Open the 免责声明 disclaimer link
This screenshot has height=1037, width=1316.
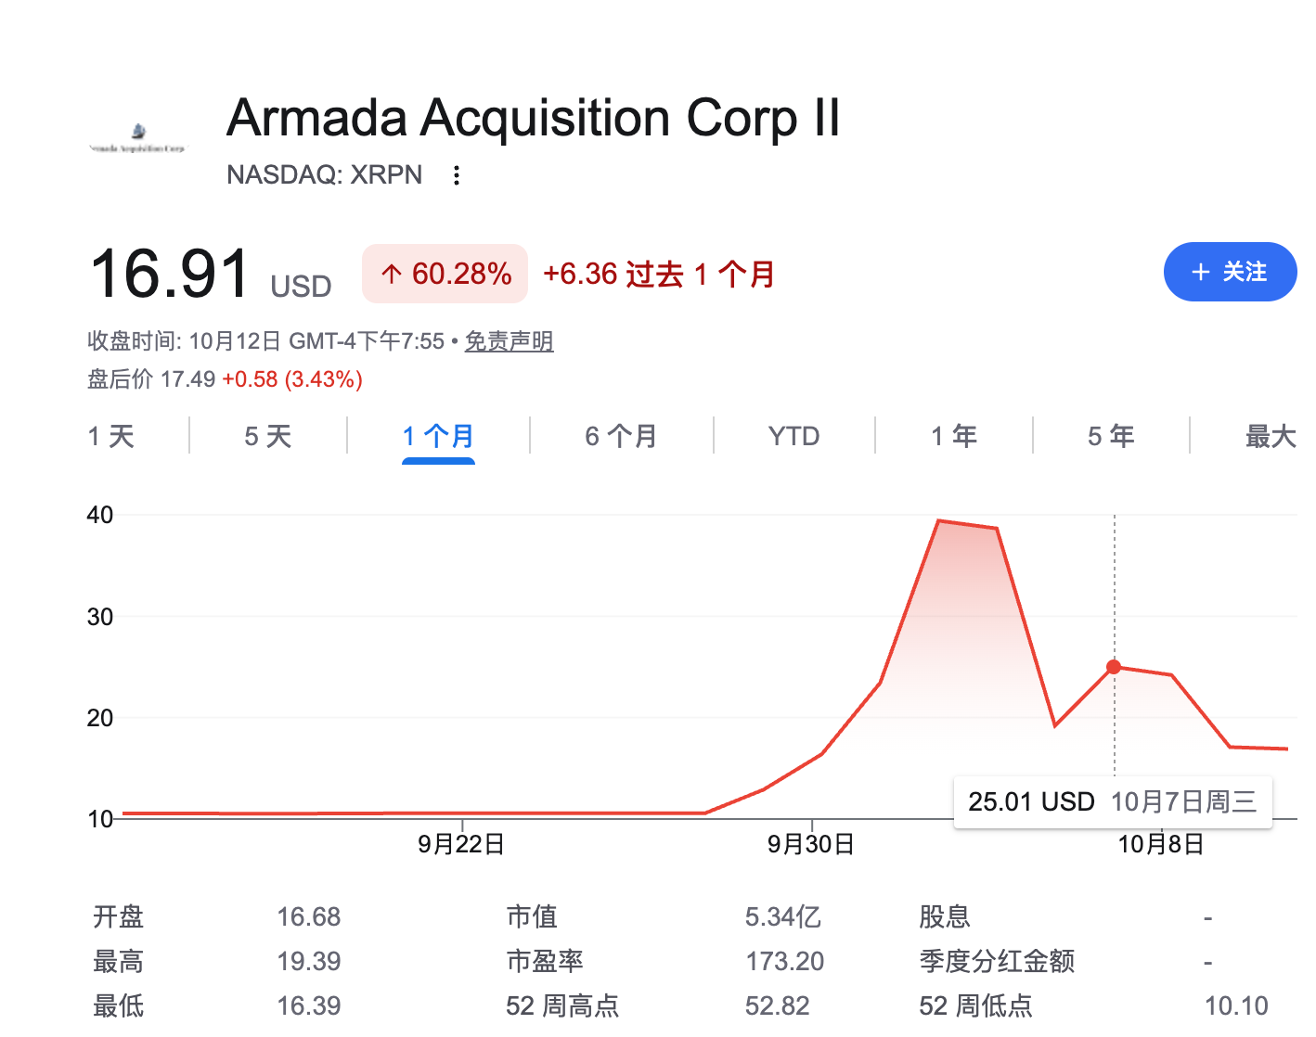click(509, 341)
